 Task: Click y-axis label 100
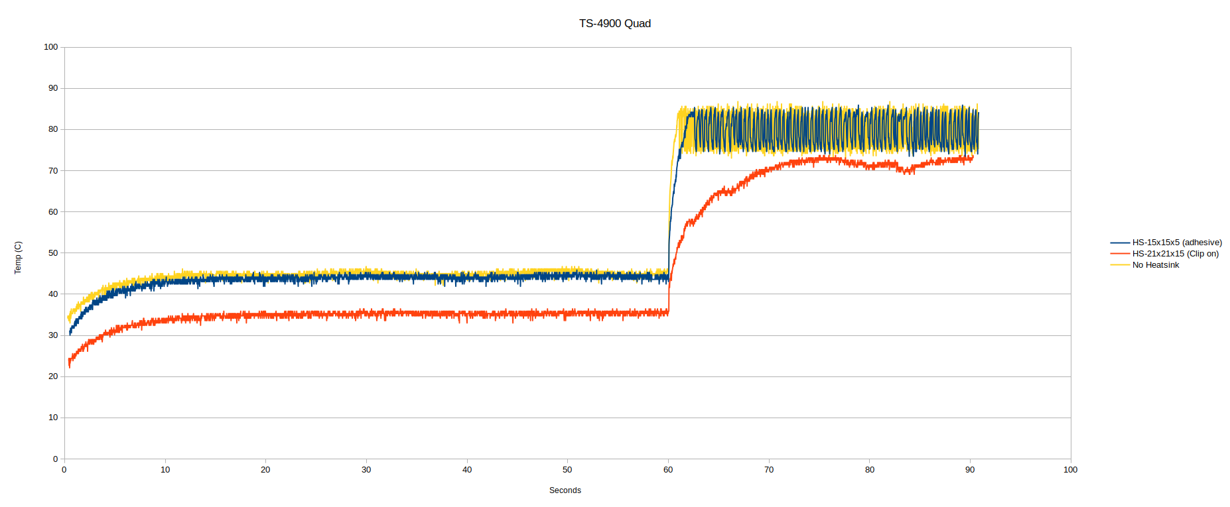click(50, 47)
